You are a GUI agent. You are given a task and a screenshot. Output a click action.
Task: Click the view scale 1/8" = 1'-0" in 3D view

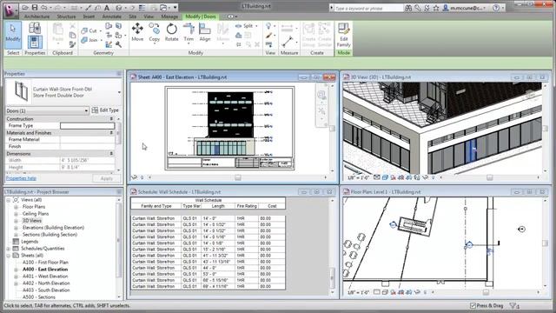coord(359,177)
